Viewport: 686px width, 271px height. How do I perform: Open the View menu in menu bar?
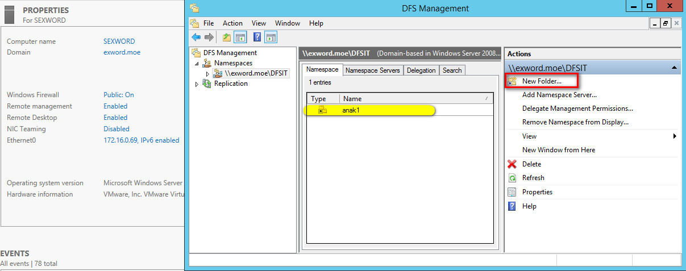click(x=259, y=23)
